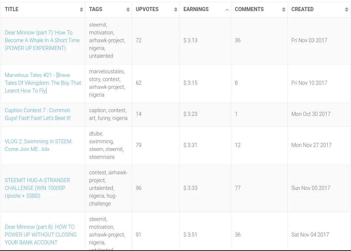Click upvotes count 91
351x251 pixels.
pos(139,235)
